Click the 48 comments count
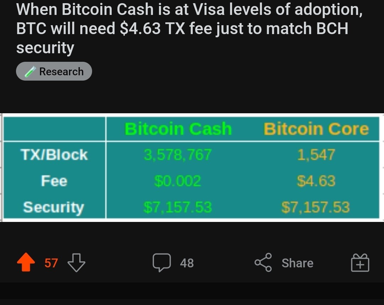The height and width of the screenshot is (305, 384). point(187,263)
